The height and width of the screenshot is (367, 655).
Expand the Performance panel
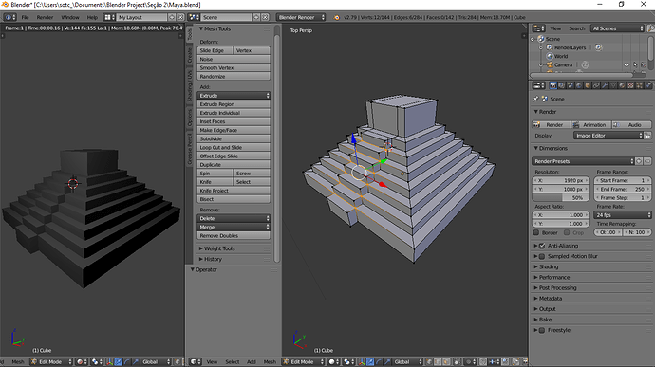(x=554, y=277)
